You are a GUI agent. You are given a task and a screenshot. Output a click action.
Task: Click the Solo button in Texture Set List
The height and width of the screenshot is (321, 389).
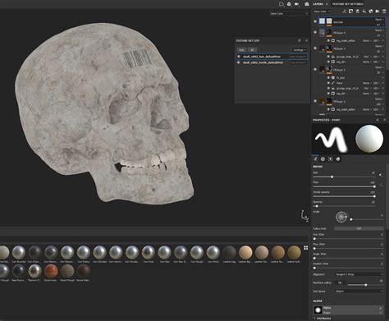point(241,50)
